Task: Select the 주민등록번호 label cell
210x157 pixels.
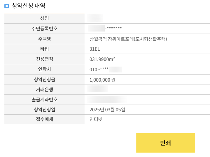Action: pyautogui.click(x=45, y=29)
